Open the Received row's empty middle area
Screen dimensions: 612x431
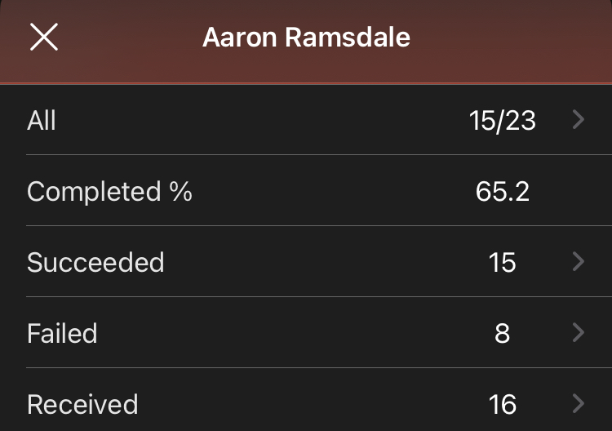click(313, 404)
